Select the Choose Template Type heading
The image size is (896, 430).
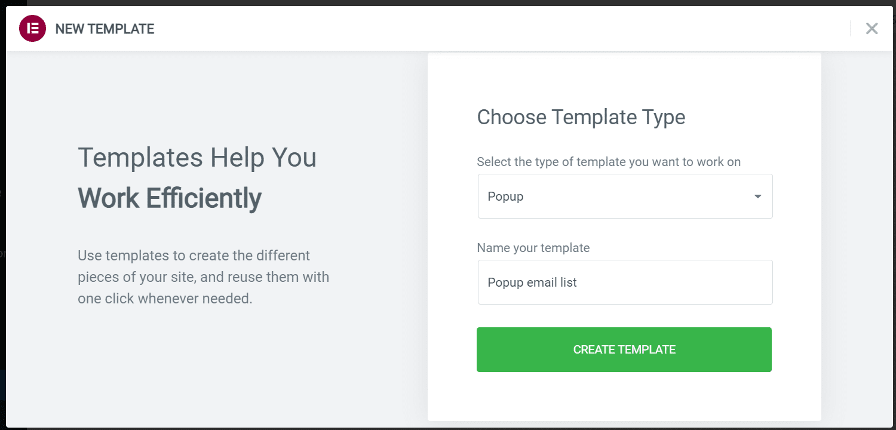pos(581,117)
